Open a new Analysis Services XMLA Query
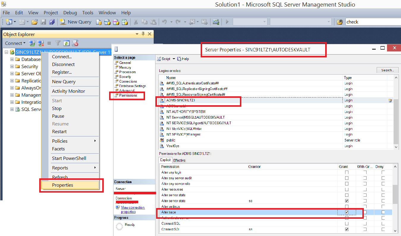The width and height of the screenshot is (401, 236). pos(125,22)
